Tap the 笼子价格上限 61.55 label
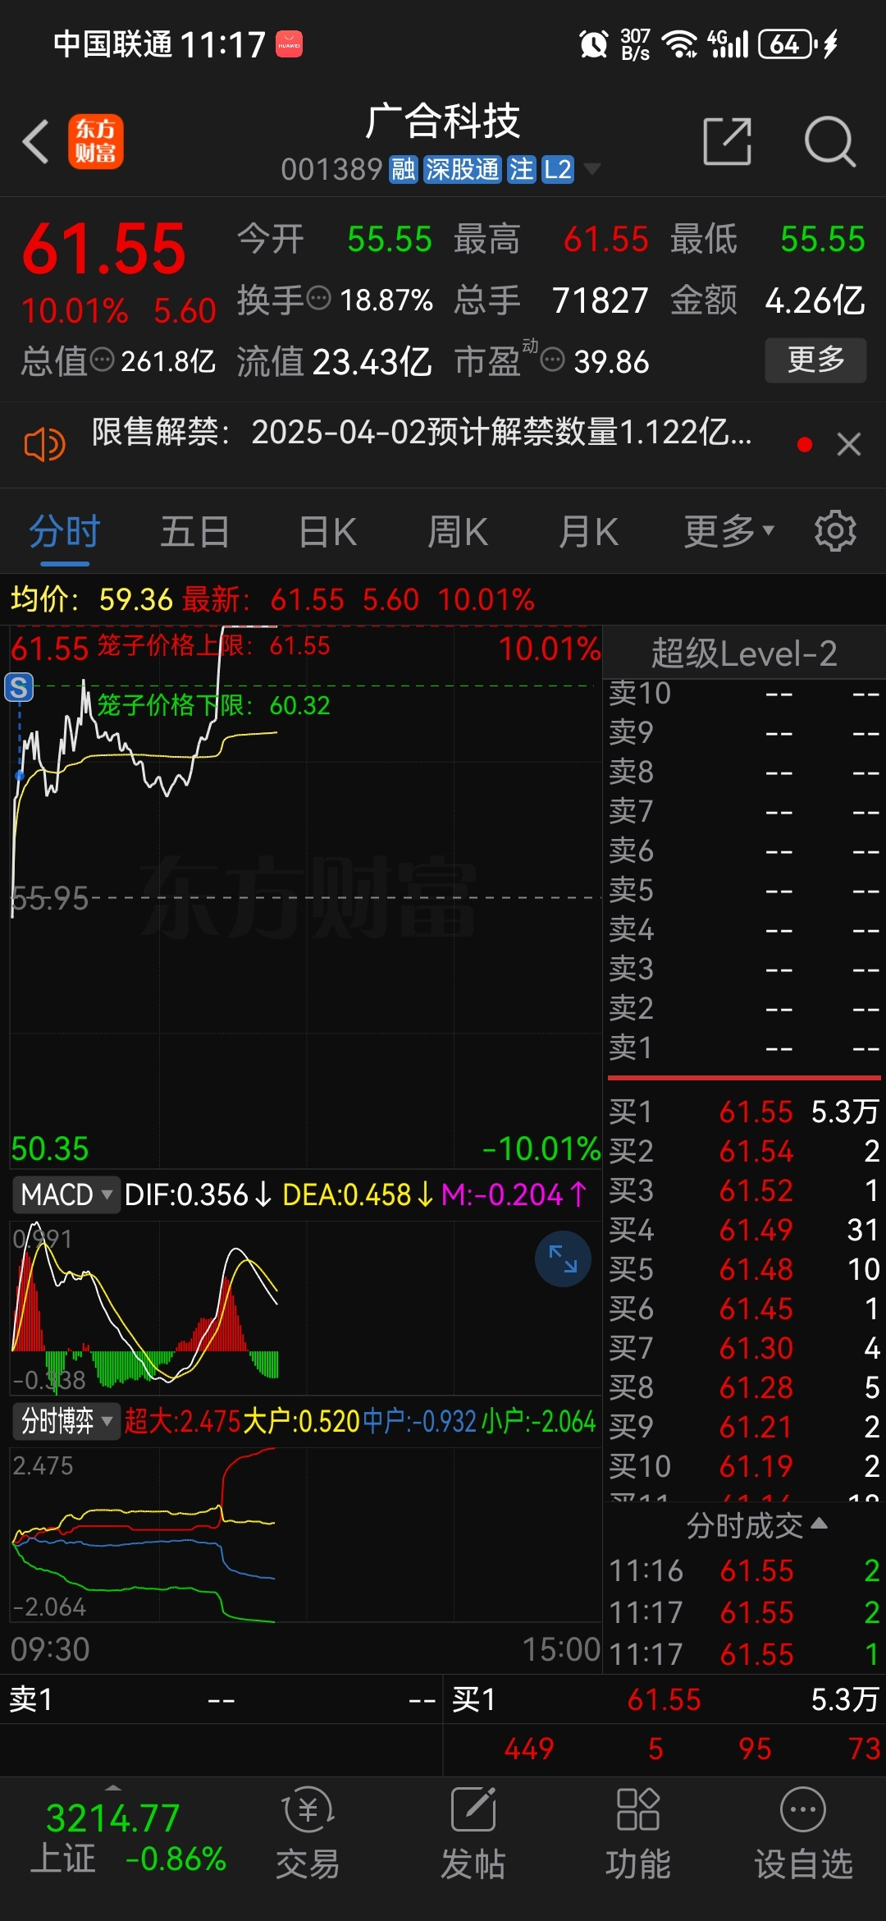The height and width of the screenshot is (1921, 886). 213,645
